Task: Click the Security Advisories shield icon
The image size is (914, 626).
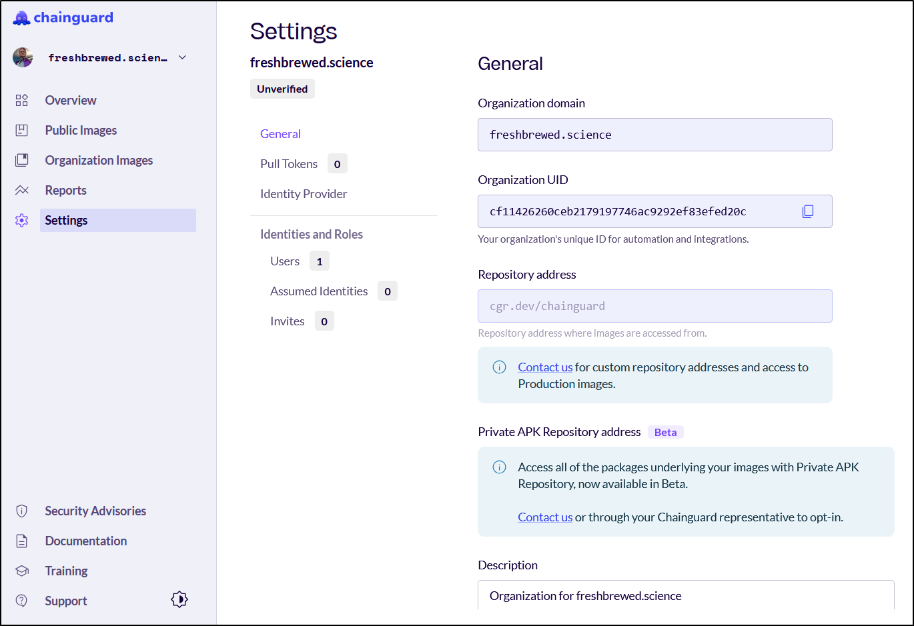Action: click(22, 511)
